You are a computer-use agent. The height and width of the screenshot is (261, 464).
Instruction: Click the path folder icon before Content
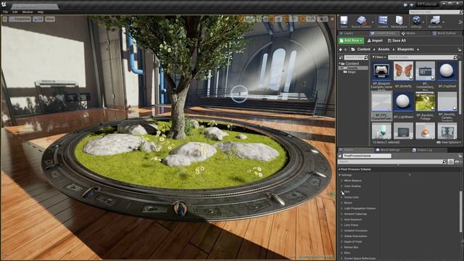click(x=353, y=49)
